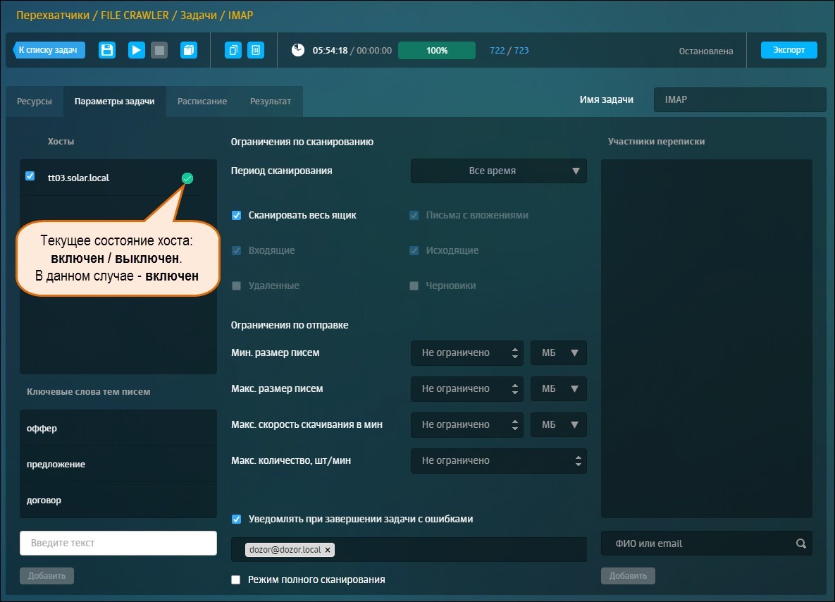Open the Ресурсы tab
Screen dimensions: 835x602
35,102
